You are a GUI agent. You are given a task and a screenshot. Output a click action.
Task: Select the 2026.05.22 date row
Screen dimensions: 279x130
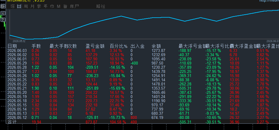coord(17,84)
